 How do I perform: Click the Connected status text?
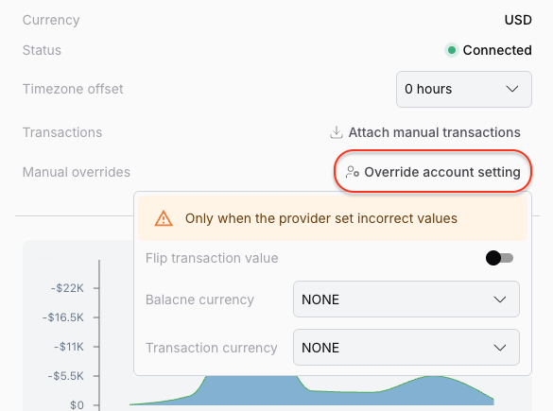pyautogui.click(x=497, y=50)
